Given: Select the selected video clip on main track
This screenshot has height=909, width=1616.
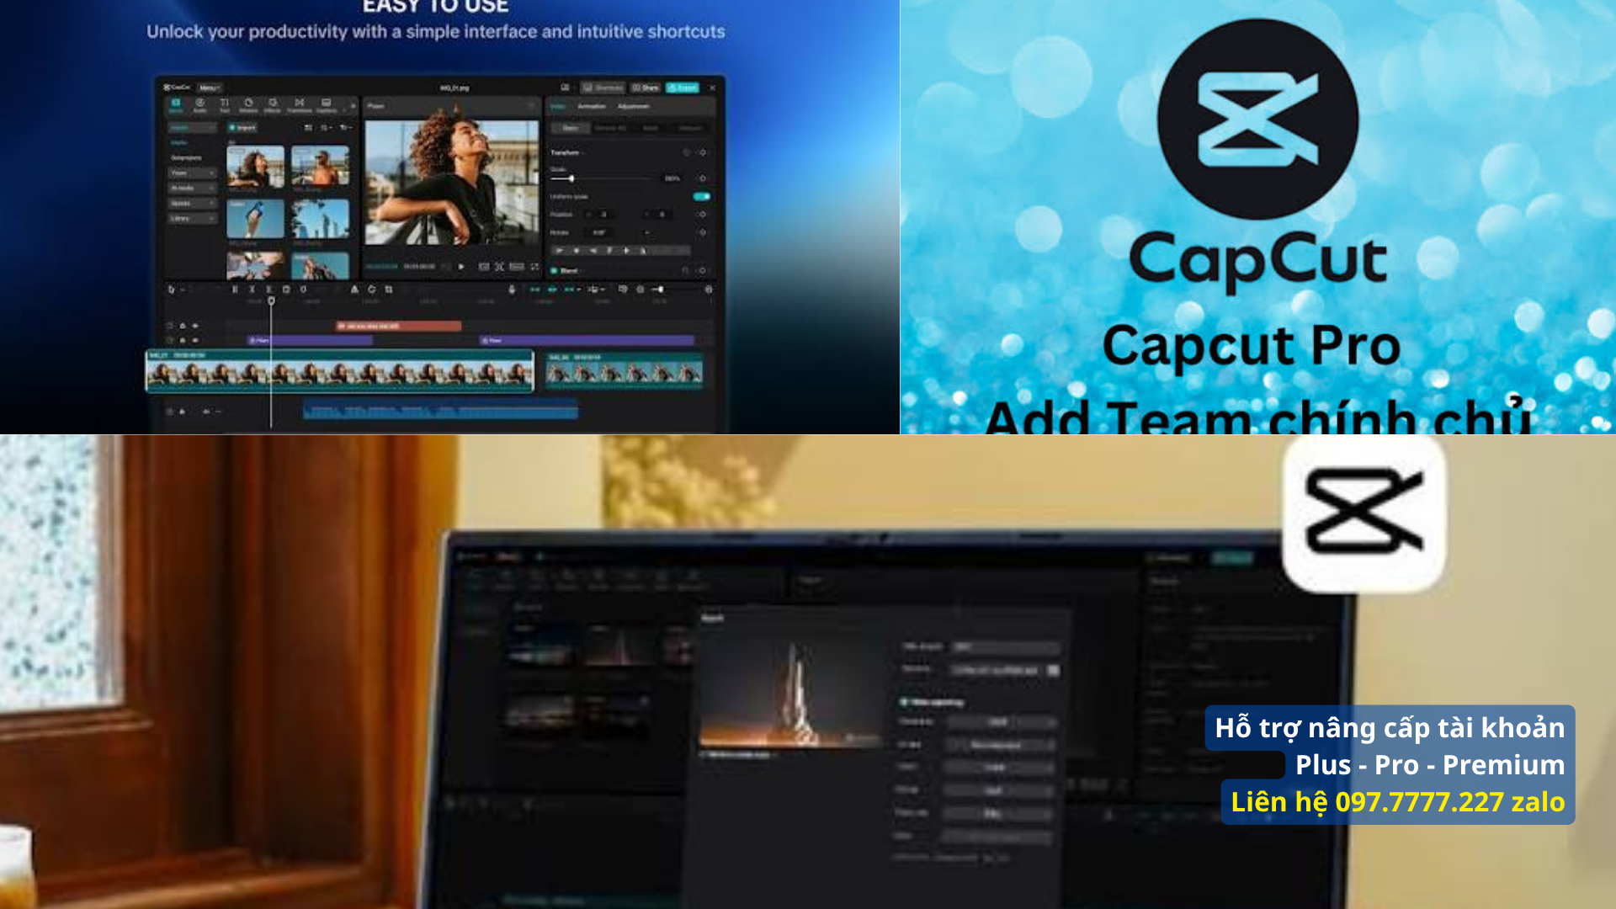Looking at the screenshot, I should [340, 371].
